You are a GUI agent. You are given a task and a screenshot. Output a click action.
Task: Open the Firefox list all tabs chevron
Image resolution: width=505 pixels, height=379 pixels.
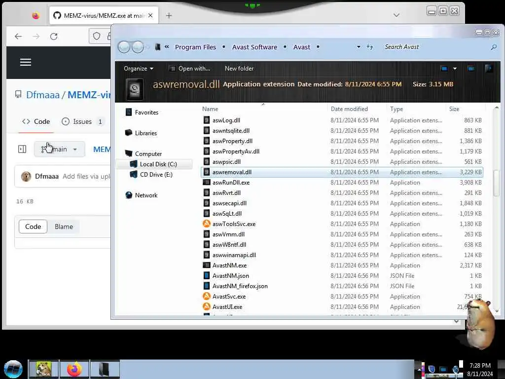[397, 15]
